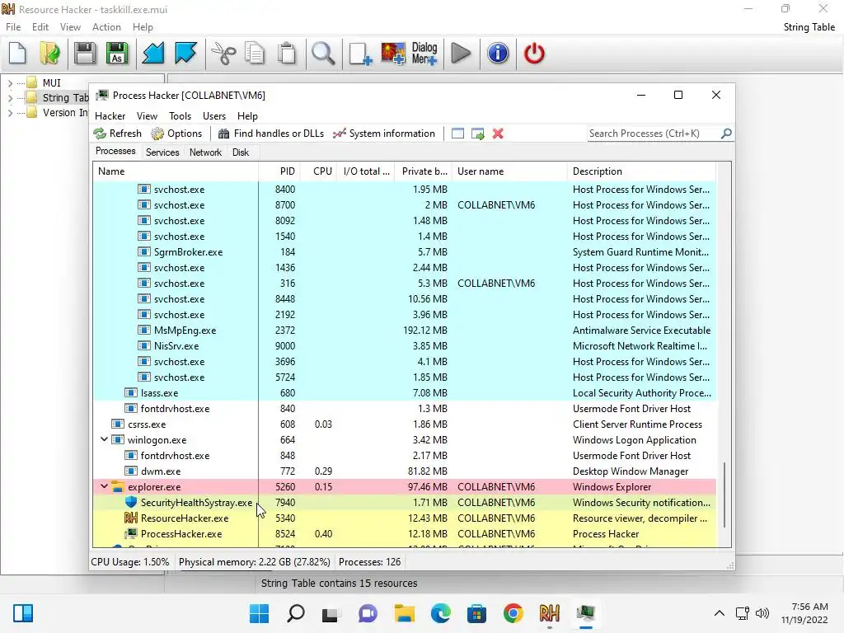
Task: Collapse the explorer.exe process tree
Action: click(x=104, y=486)
